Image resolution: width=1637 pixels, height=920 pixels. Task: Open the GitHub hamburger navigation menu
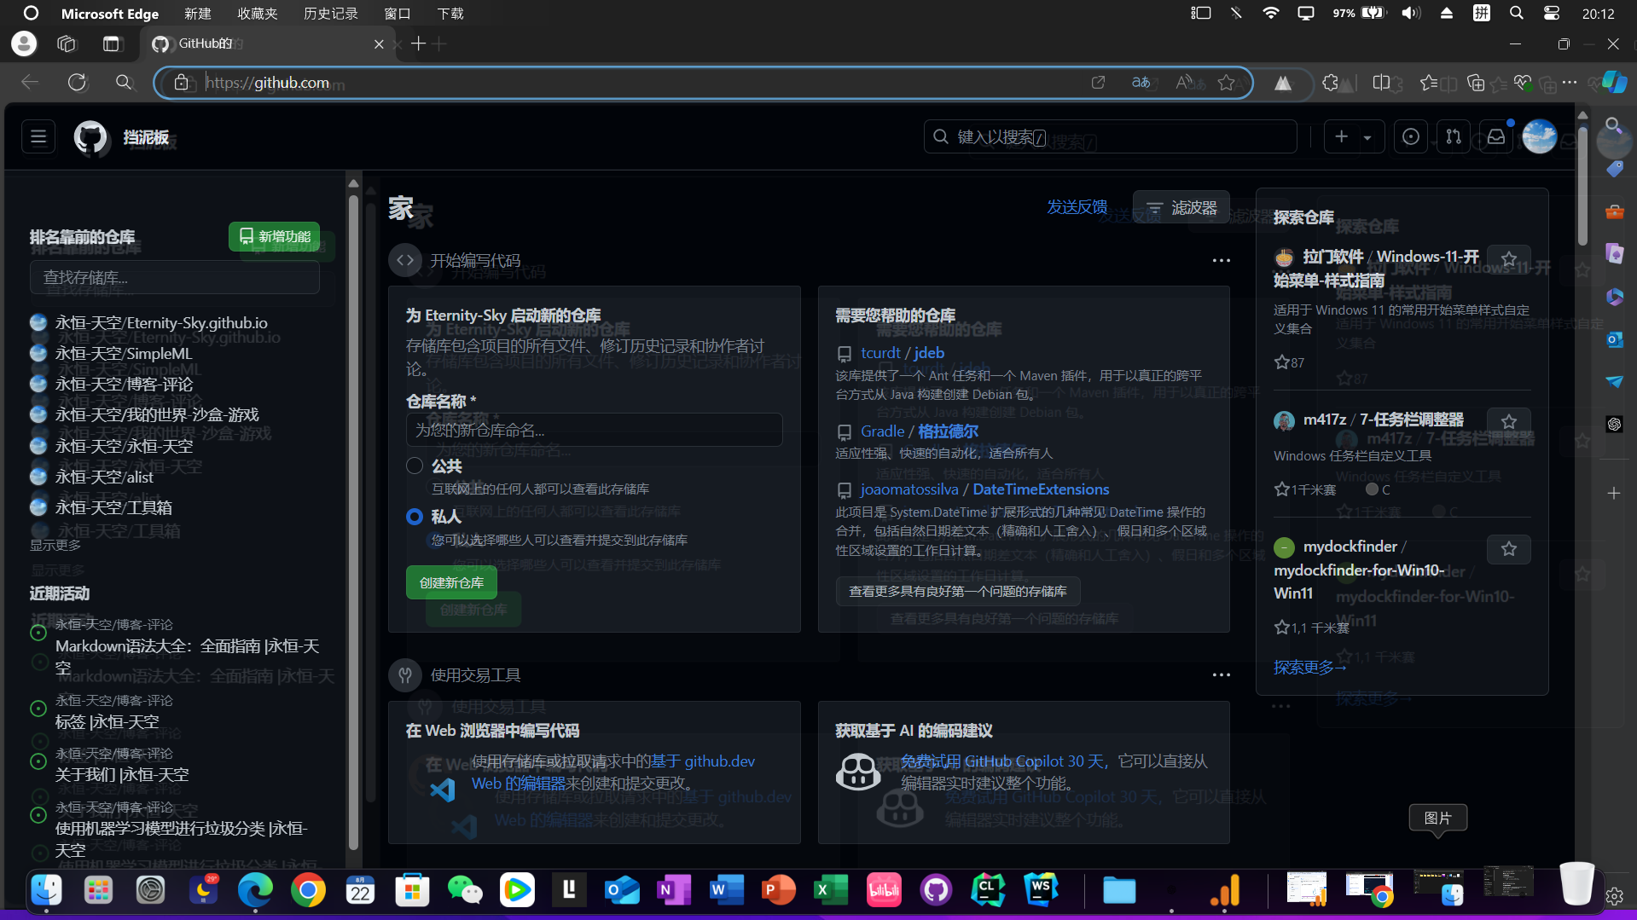[39, 136]
